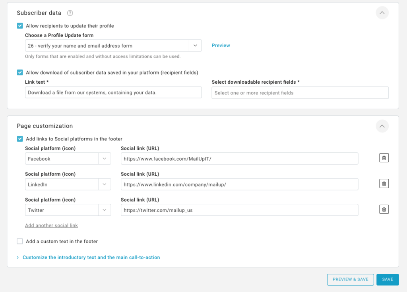Viewport: 407px width, 292px height.
Task: Uncheck Allow recipients to update their profile
Action: pos(20,26)
